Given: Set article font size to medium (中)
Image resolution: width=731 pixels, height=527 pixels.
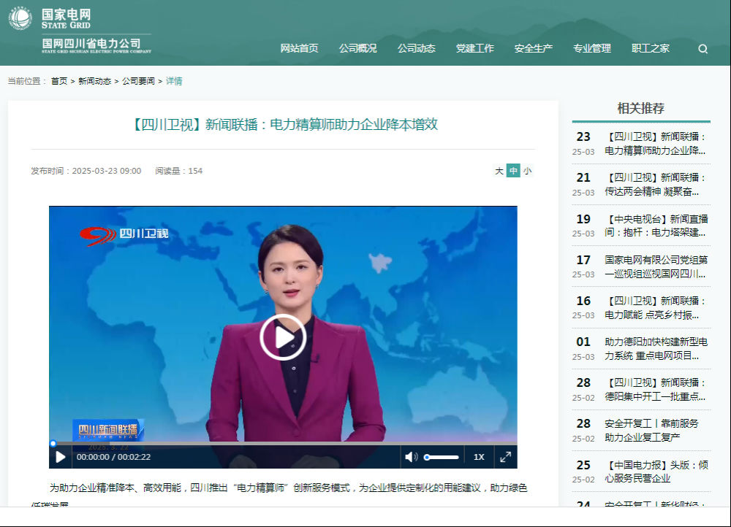Looking at the screenshot, I should coord(513,171).
